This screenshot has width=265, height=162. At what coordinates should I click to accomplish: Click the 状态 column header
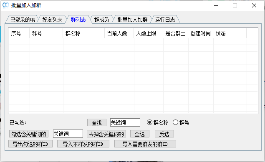click(230, 33)
